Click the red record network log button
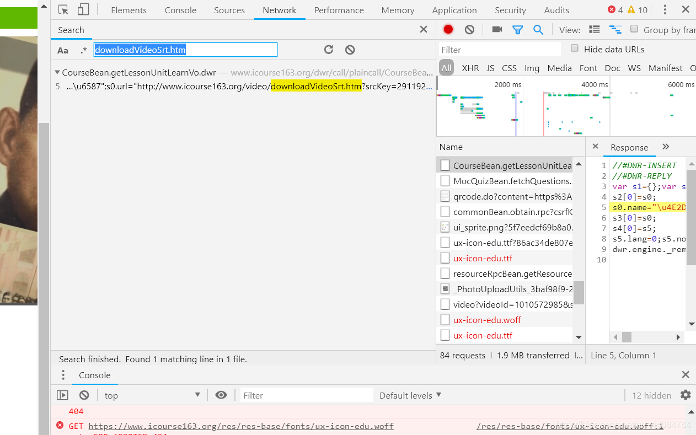696x435 pixels. point(448,30)
